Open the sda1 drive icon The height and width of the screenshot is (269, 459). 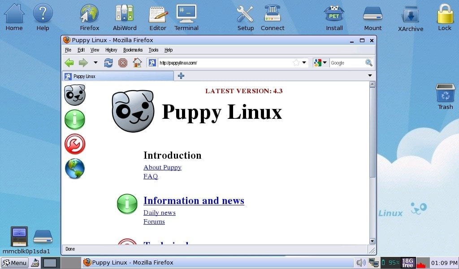point(43,237)
